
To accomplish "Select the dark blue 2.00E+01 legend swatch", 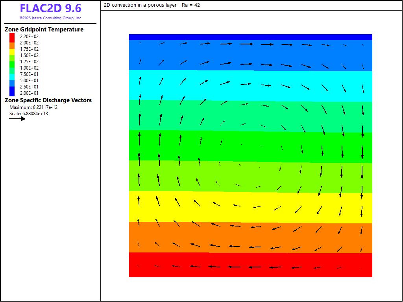I will [12, 93].
